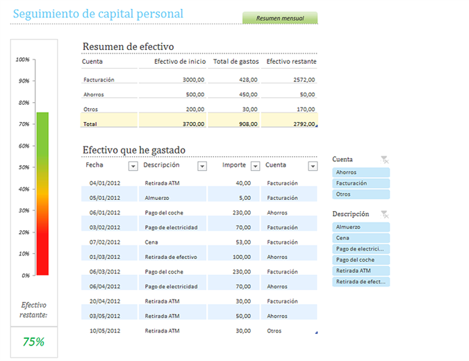Select Retirada ATM slicer item
Screen dimensions: 469x361
361,271
